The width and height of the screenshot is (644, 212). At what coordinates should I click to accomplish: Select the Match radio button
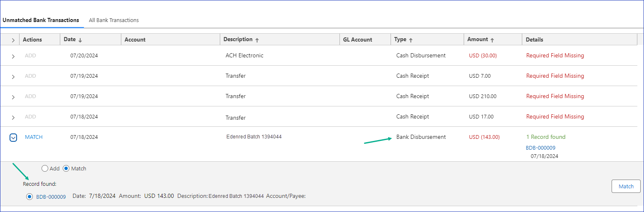click(66, 168)
